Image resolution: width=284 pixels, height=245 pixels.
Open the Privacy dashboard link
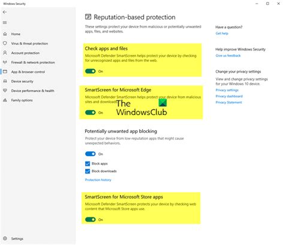(x=229, y=96)
